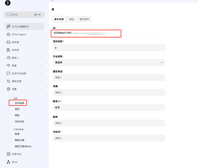Viewport: 198px width, 168px height.
Task: Click the 联系人 person icon
Action: tap(8, 58)
